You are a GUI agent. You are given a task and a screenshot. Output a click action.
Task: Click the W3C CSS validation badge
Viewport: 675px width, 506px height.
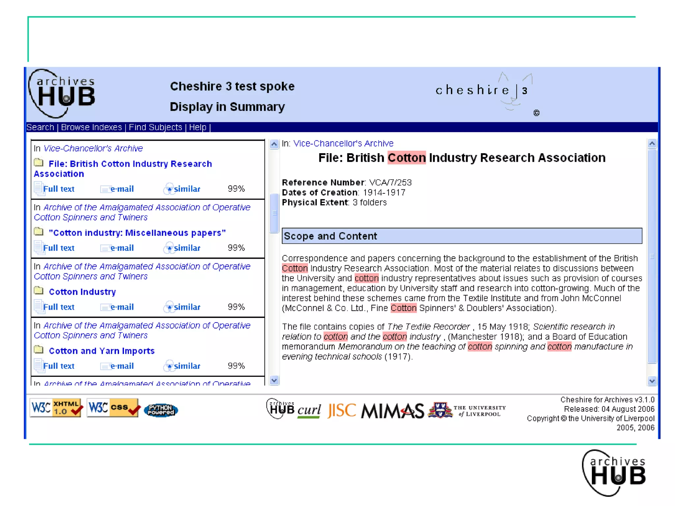pyautogui.click(x=113, y=408)
